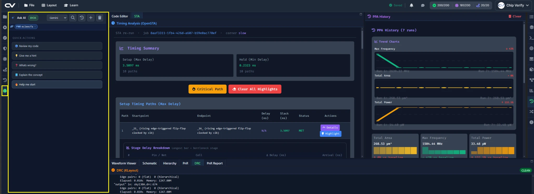
Task: Open PPA history icon in right sidebar
Action: pos(531,101)
